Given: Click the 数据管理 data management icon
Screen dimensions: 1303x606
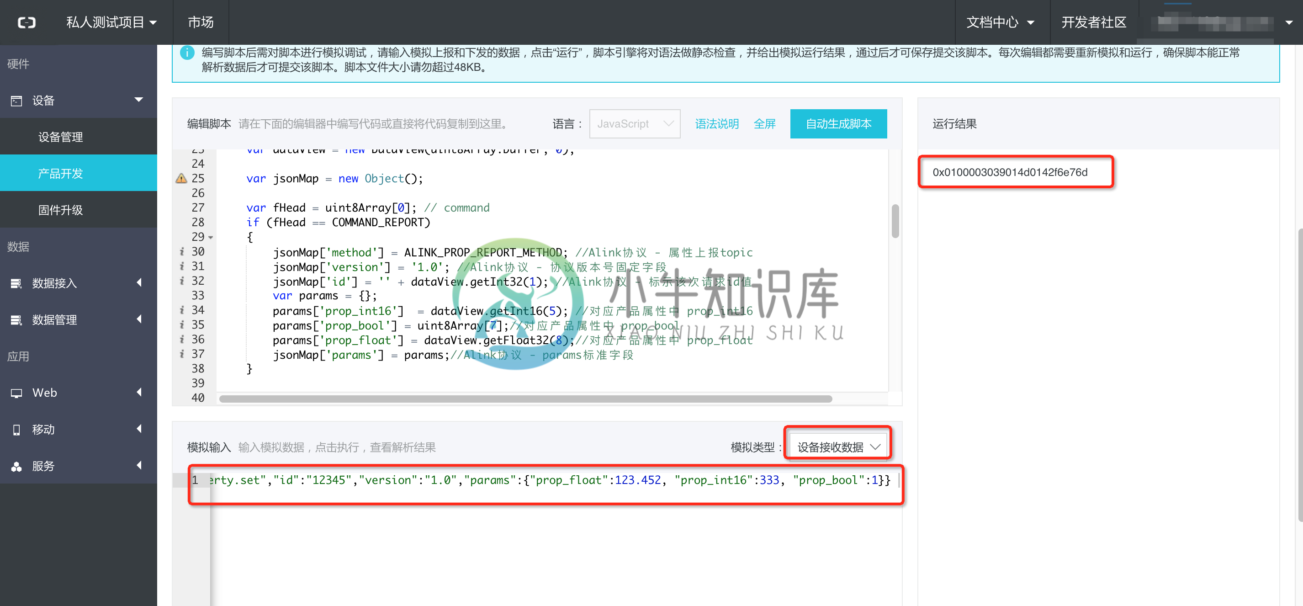Looking at the screenshot, I should (17, 320).
